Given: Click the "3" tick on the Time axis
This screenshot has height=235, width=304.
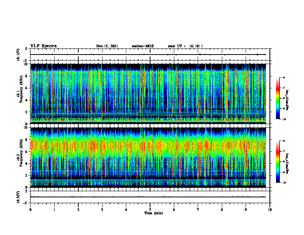Looking at the screenshot, I should [102, 210].
